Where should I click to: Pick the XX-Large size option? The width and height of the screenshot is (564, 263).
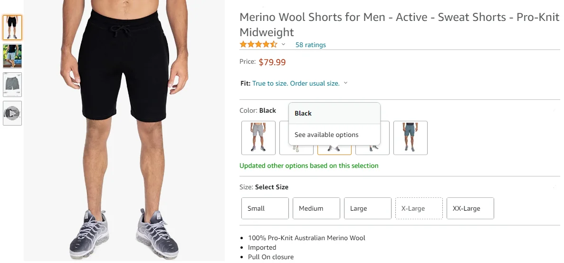[x=470, y=208]
